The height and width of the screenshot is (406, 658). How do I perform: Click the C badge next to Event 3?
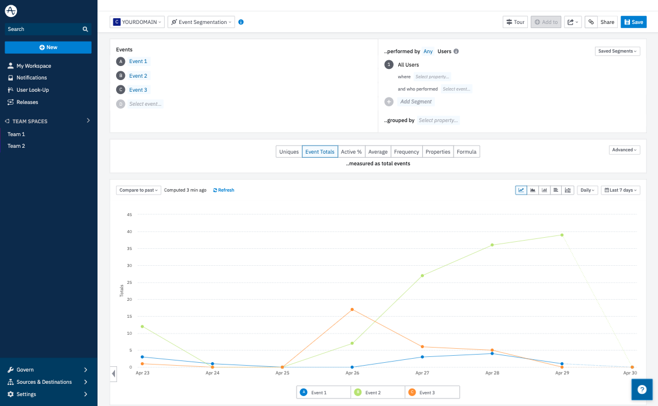120,89
